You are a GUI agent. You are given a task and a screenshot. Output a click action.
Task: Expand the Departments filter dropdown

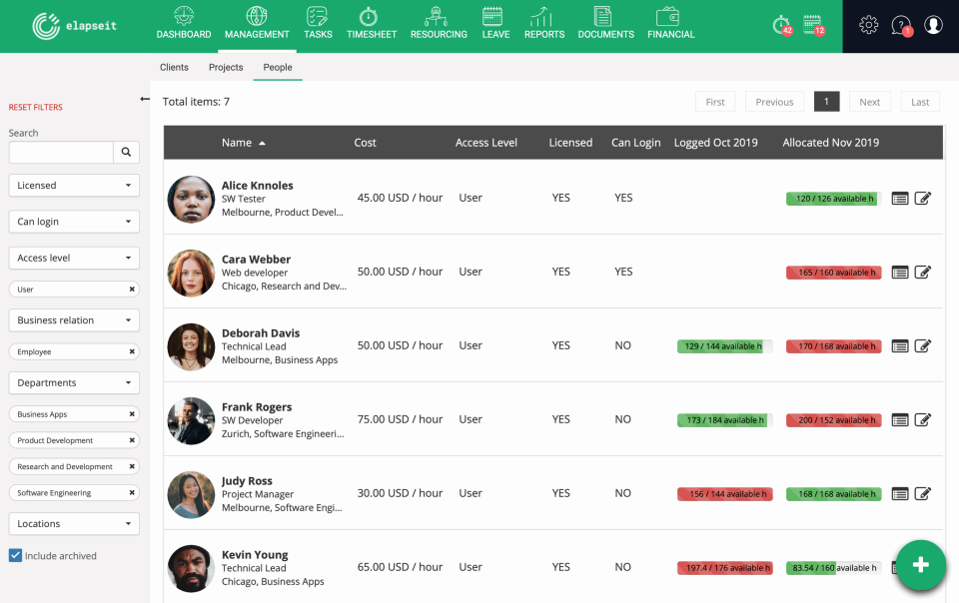[73, 381]
